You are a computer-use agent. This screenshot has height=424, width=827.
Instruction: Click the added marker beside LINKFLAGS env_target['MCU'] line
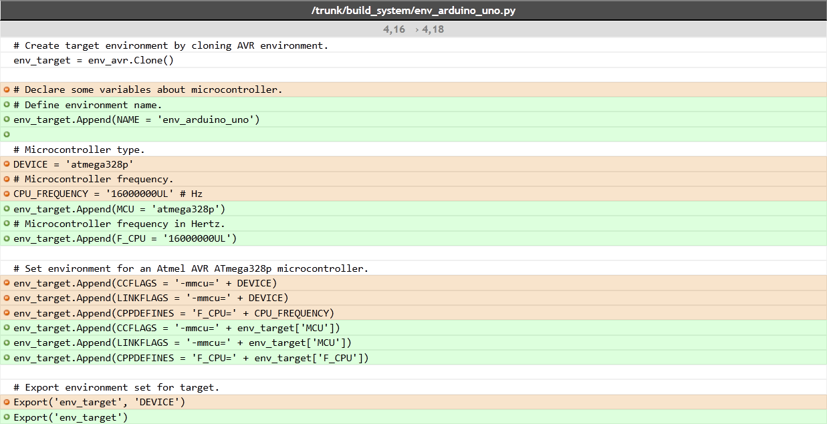[6, 343]
